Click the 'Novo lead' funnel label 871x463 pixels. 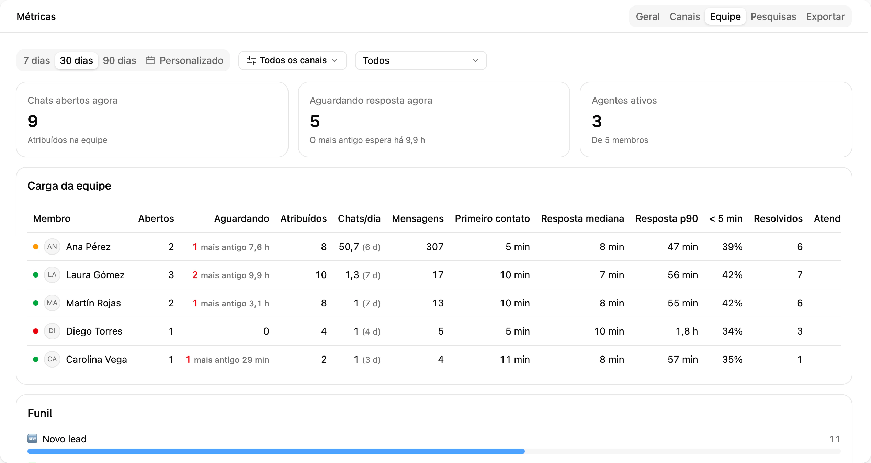pos(65,439)
